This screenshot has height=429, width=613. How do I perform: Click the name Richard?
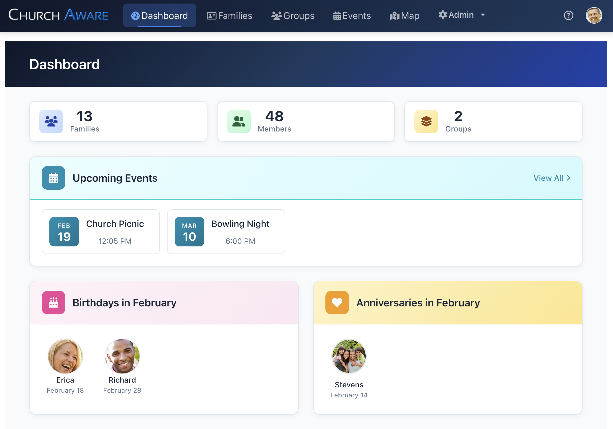[122, 380]
